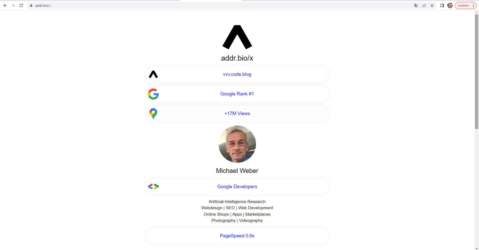The width and height of the screenshot is (479, 250).
Task: Bookmark this page with the star icon
Action: click(432, 5)
